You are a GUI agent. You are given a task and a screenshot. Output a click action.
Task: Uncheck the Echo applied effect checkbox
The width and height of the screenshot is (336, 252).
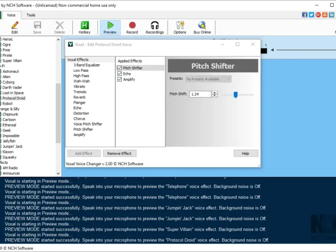[120, 74]
